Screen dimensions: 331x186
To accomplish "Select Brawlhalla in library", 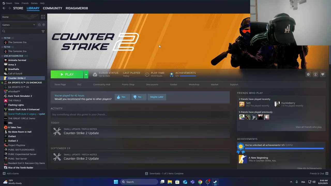I will tap(13, 69).
